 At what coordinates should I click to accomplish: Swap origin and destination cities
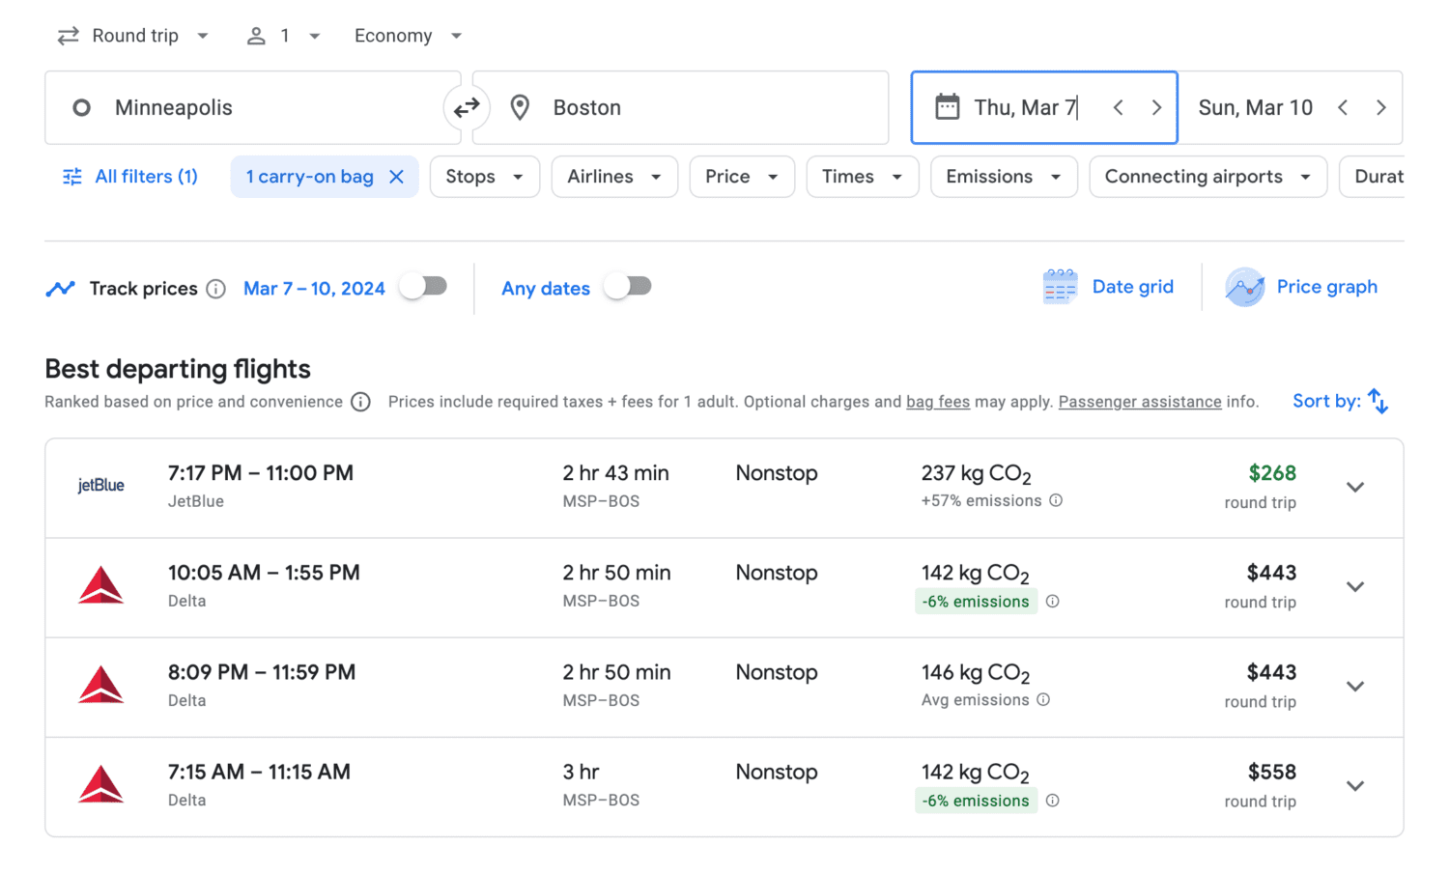coord(467,108)
